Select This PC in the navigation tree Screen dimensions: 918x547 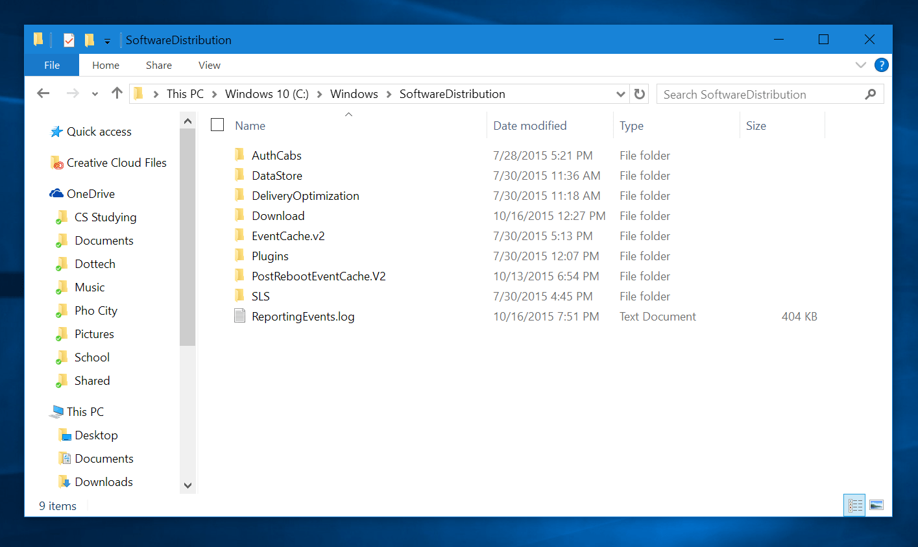(85, 412)
